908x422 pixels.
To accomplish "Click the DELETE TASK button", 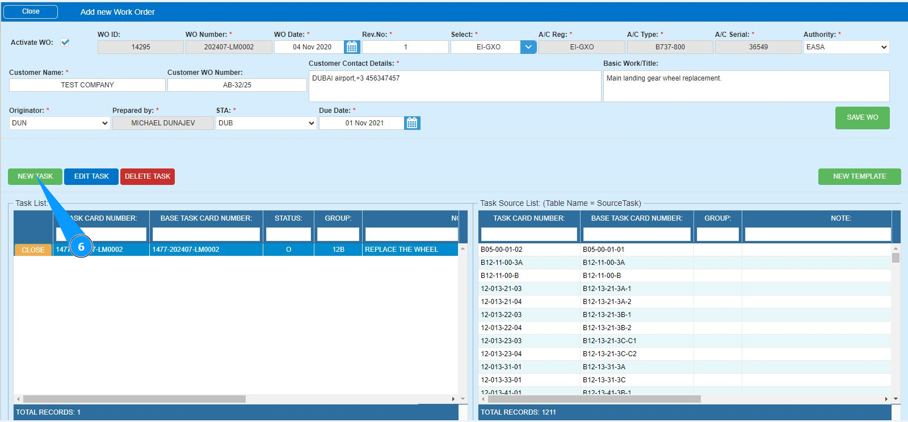I will (148, 176).
